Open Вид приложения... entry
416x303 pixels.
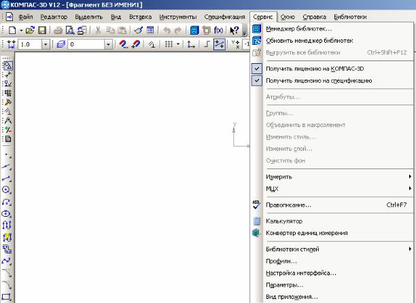(x=332, y=297)
